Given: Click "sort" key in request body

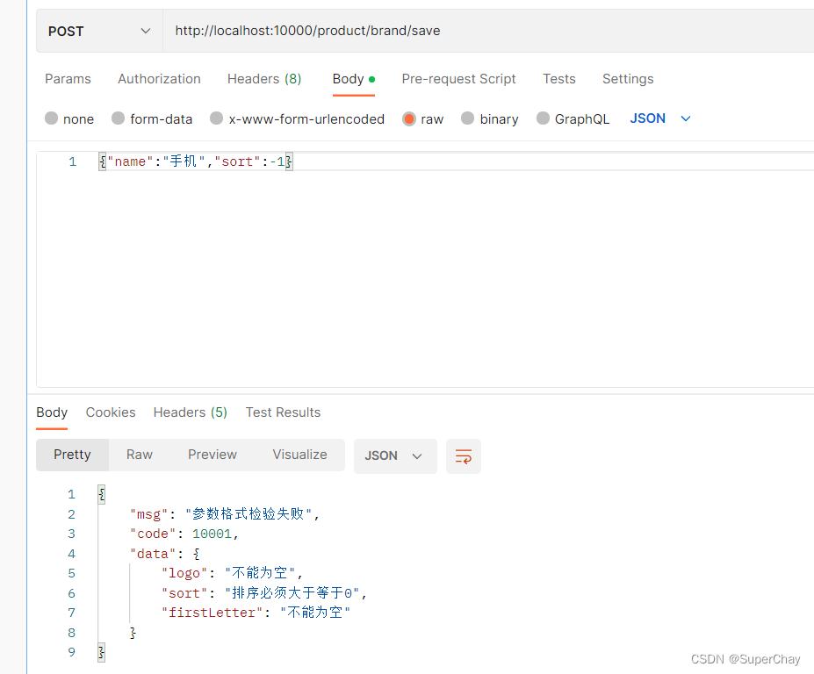Looking at the screenshot, I should pyautogui.click(x=237, y=161).
